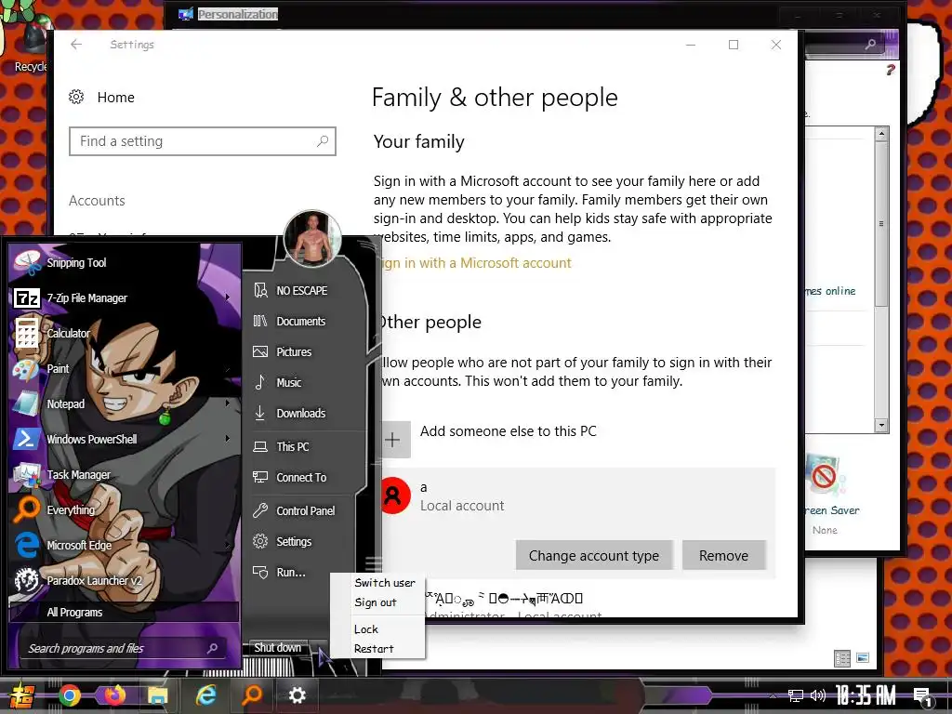Launch Firefox from taskbar

pos(114,694)
